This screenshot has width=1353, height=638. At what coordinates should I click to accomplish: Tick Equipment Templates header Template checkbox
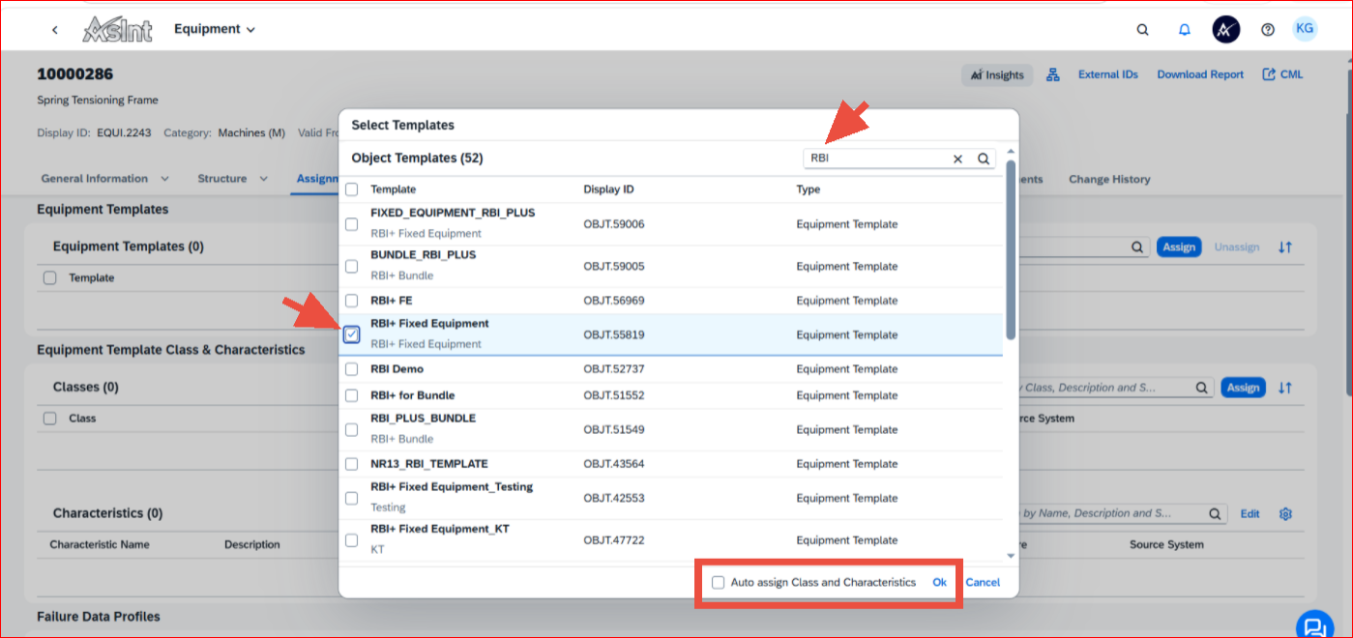click(50, 278)
